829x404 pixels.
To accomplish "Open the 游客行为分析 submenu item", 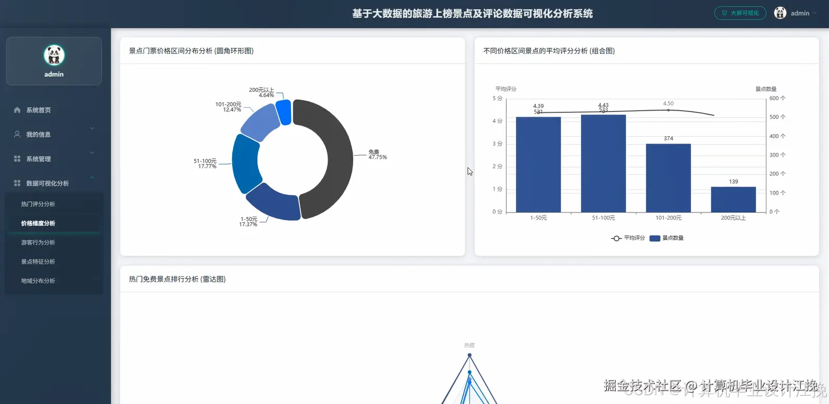I will (x=54, y=243).
